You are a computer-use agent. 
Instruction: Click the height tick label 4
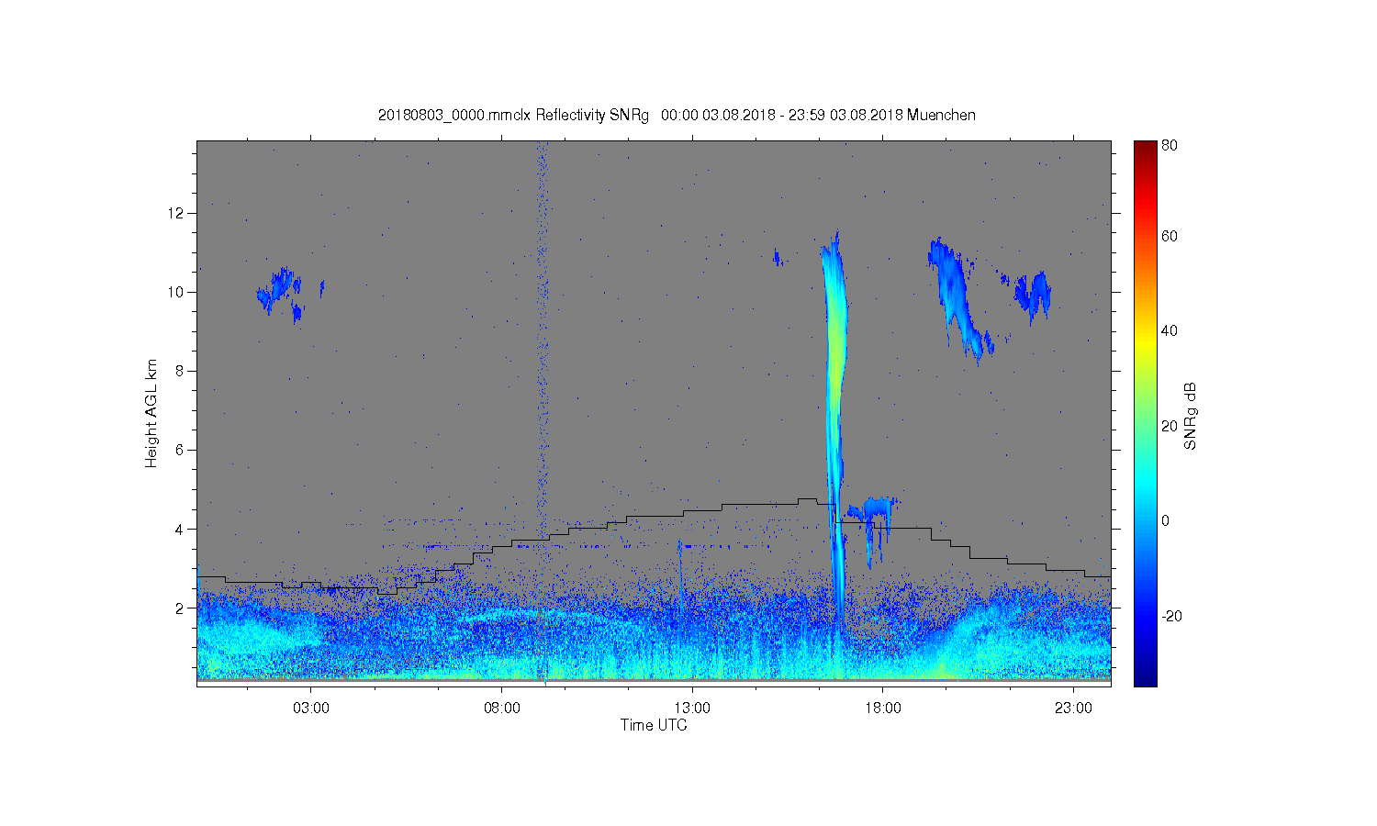(x=180, y=529)
